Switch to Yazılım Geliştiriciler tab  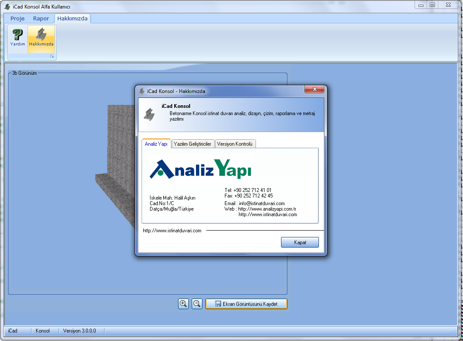(x=193, y=144)
